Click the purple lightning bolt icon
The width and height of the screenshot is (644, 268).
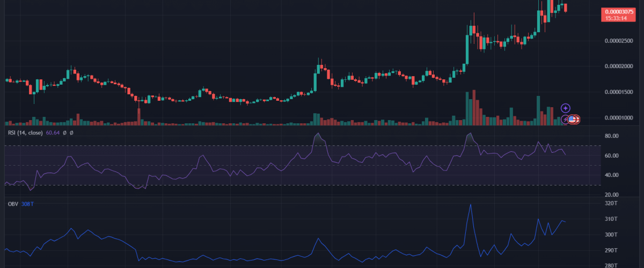565,120
